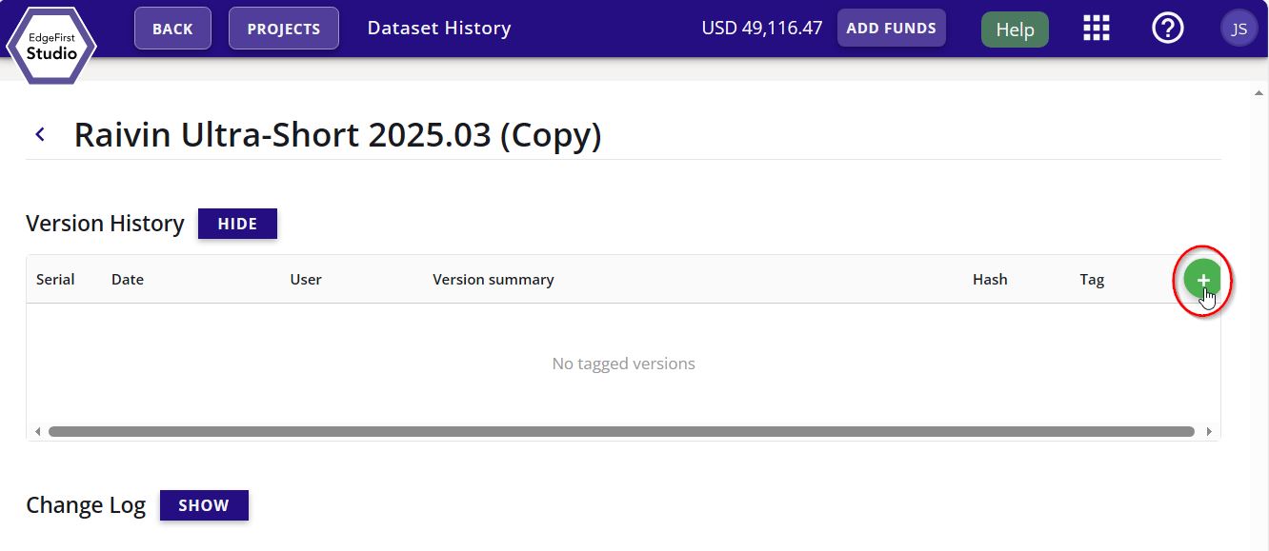Select the Dataset History menu title
The image size is (1269, 551).
(x=439, y=28)
